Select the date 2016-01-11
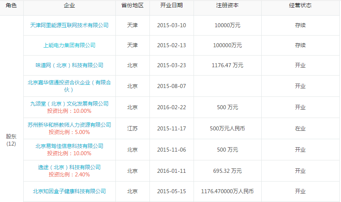The width and height of the screenshot is (341, 202). 172,171
